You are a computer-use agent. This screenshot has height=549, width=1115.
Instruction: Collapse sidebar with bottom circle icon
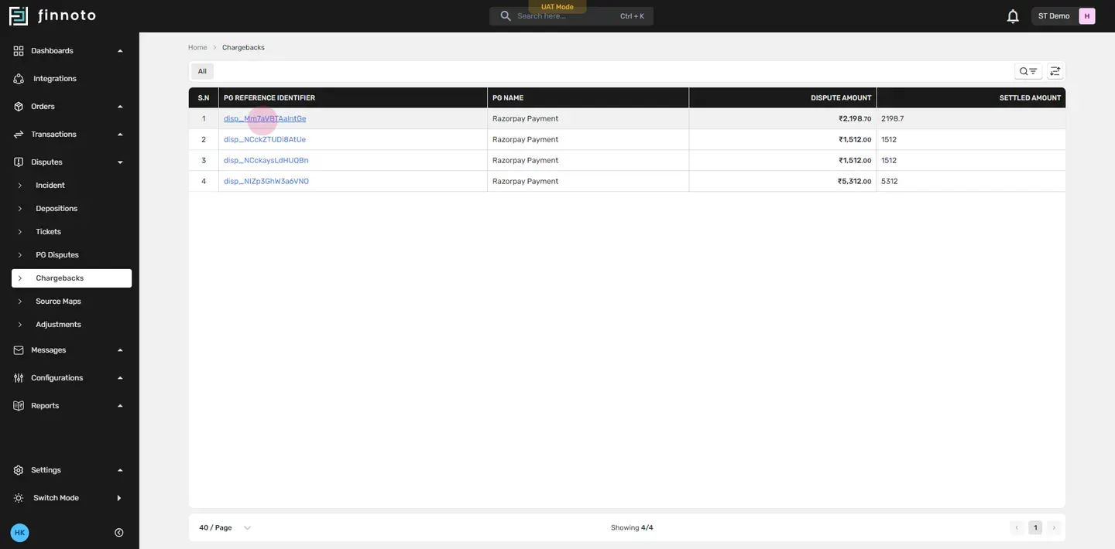click(x=119, y=533)
